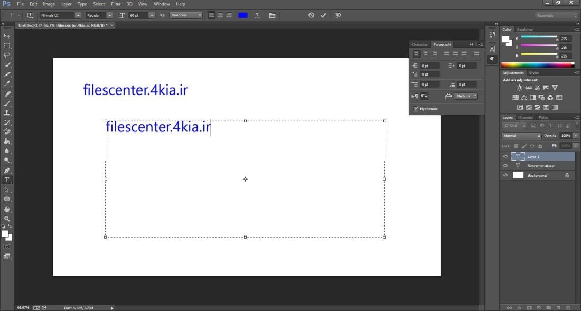Screen dimensions: 581x311
Task: Cancel current text edits in options bar
Action: (x=311, y=15)
